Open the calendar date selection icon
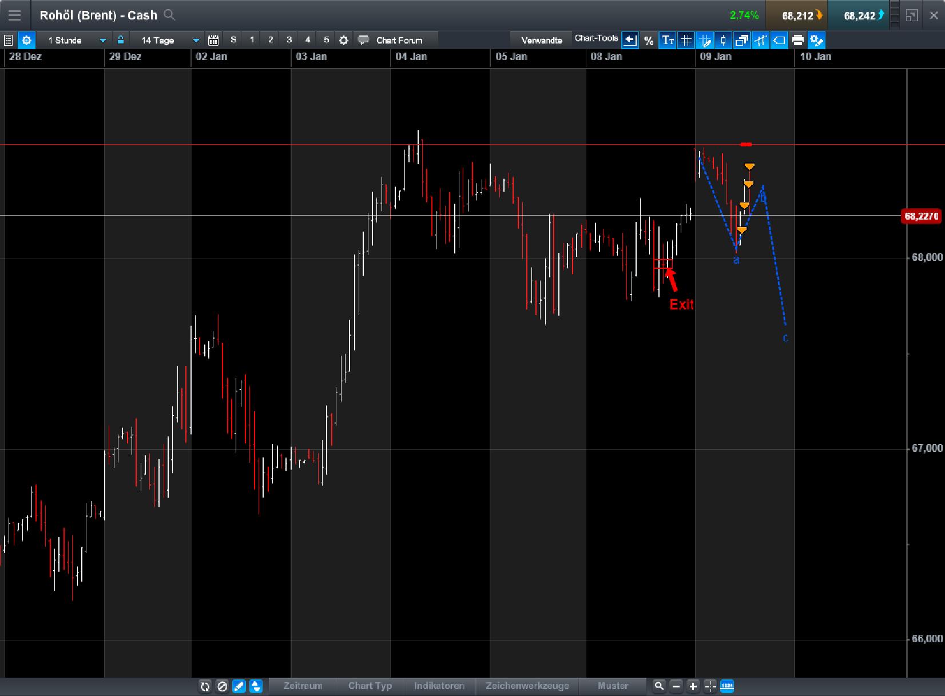The height and width of the screenshot is (696, 945). click(214, 40)
